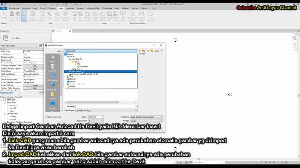Select Libraries in the Look in list
The width and height of the screenshot is (300, 168).
(x=73, y=79)
